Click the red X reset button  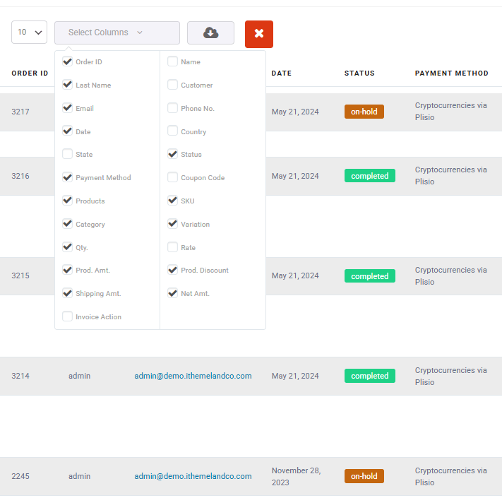[258, 34]
